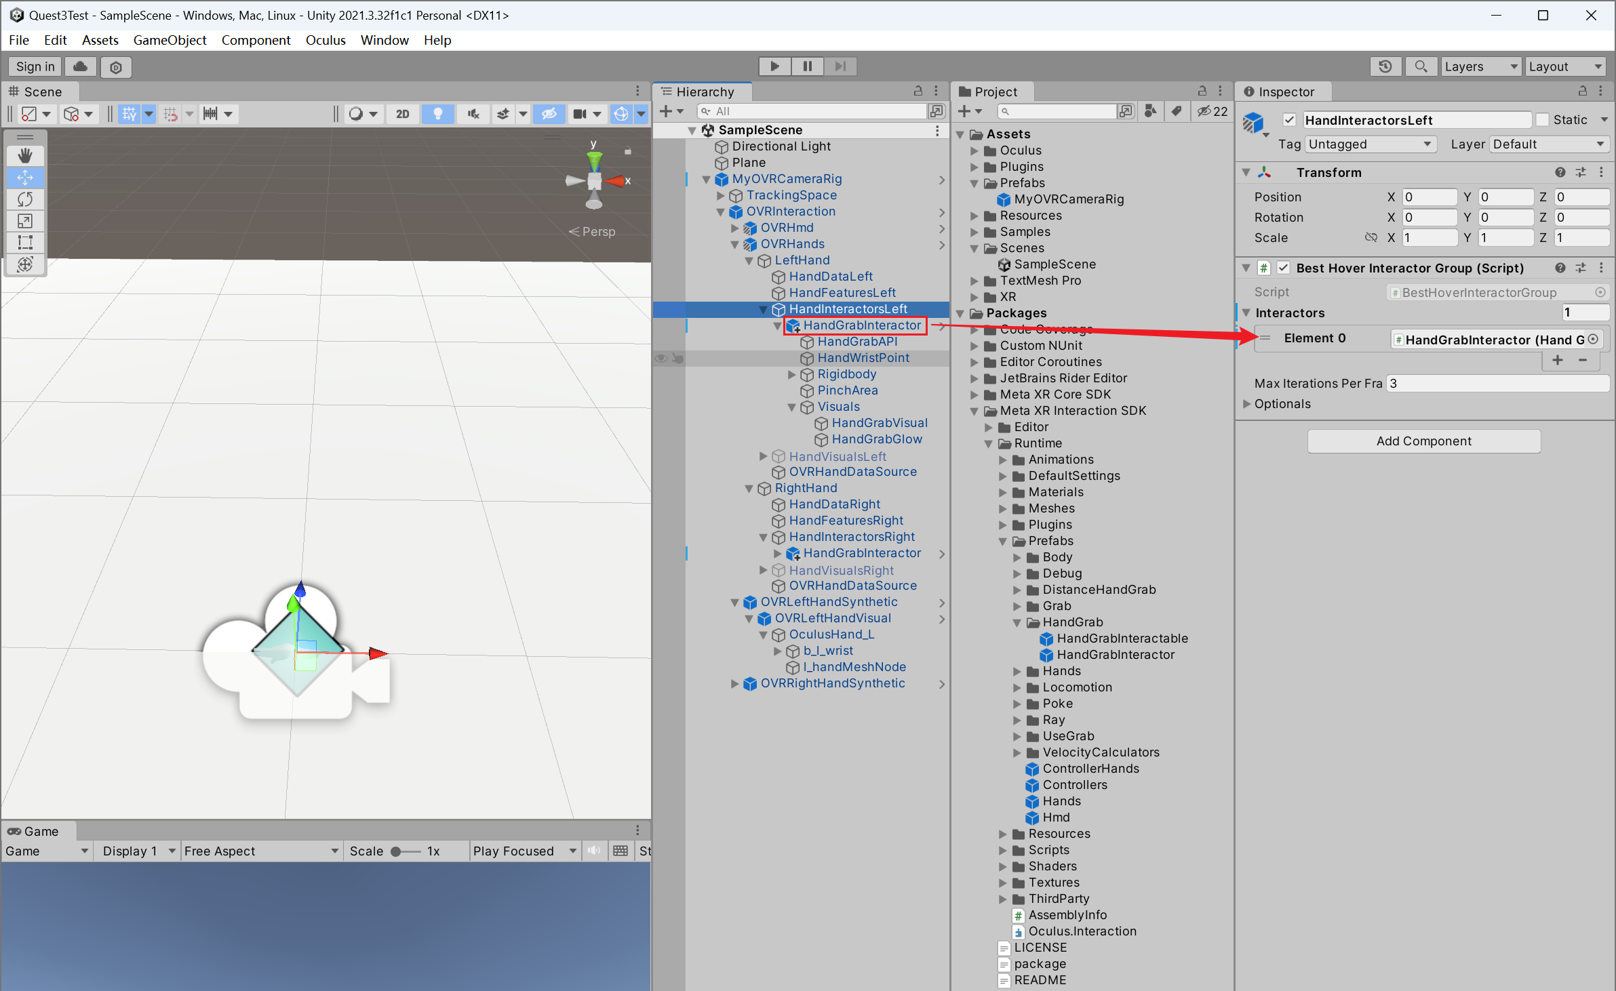Lock the Hierarchy panel
1616x991 pixels.
(x=918, y=91)
